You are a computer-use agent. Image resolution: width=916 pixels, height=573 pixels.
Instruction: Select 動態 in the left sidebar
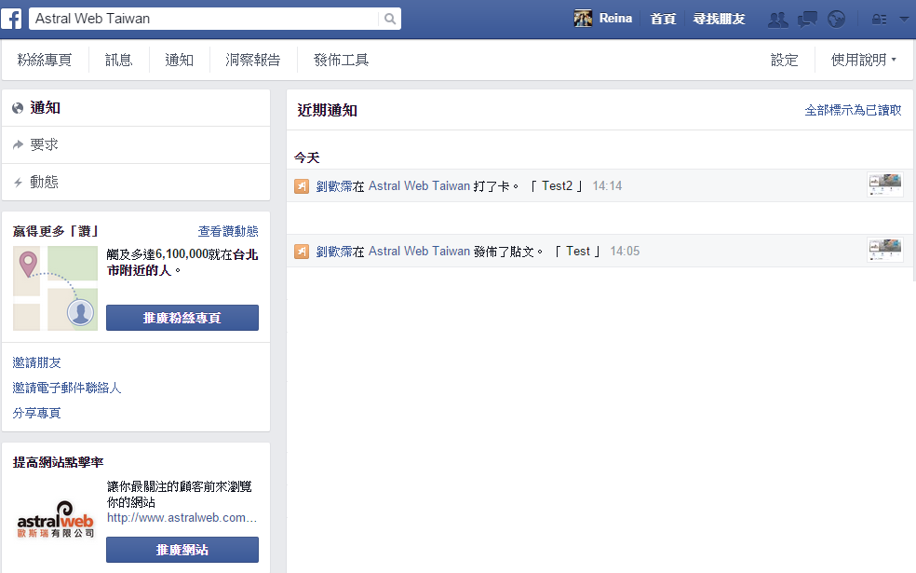pos(136,183)
